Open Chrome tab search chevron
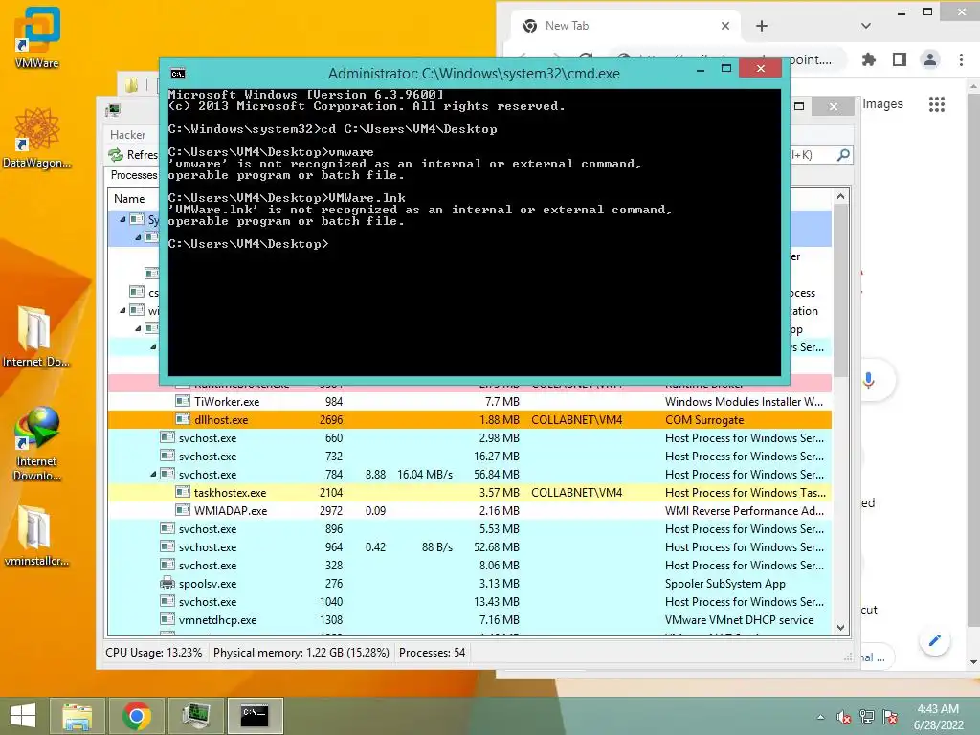980x735 pixels. tap(865, 26)
